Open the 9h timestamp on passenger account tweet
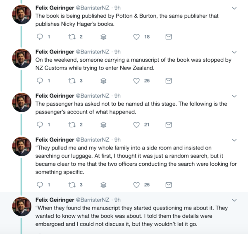Image resolution: width=248 pixels, height=234 pixels. click(x=117, y=96)
